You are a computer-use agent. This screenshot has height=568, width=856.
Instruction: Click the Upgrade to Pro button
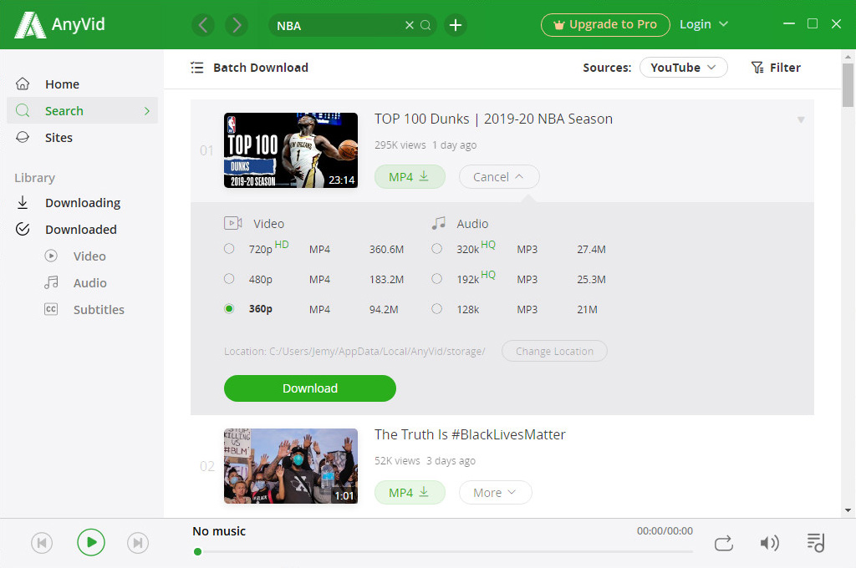pyautogui.click(x=605, y=24)
